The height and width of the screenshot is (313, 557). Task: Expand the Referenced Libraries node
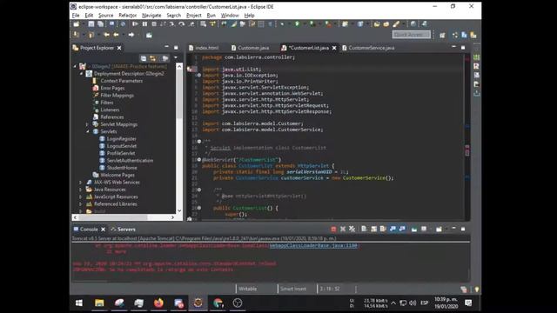coord(81,204)
